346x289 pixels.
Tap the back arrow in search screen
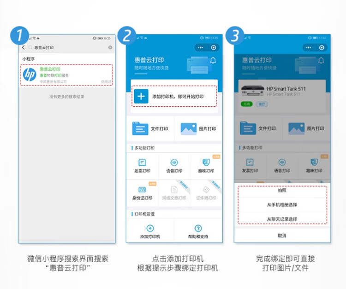click(x=24, y=47)
